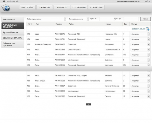Click row number 170 cell

(28, 60)
